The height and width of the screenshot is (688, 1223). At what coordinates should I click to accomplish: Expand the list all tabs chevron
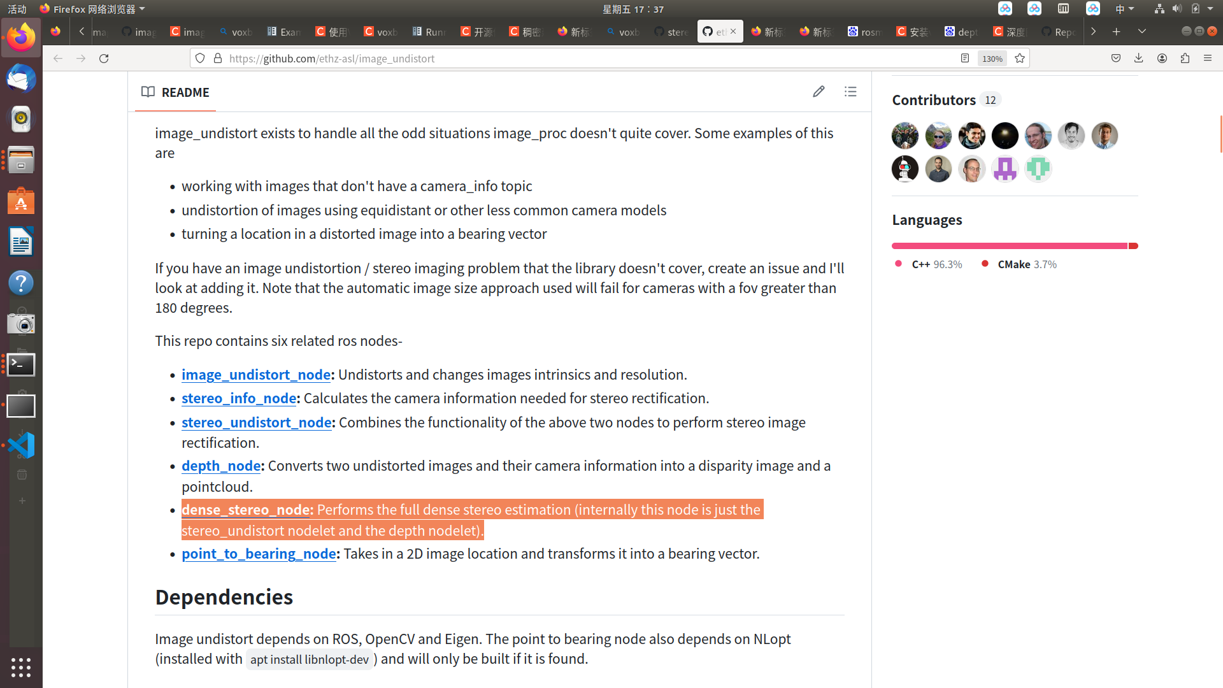tap(1142, 31)
